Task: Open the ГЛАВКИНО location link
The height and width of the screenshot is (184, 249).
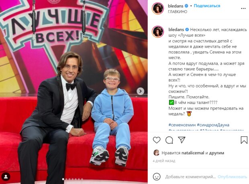Action: pos(178,12)
